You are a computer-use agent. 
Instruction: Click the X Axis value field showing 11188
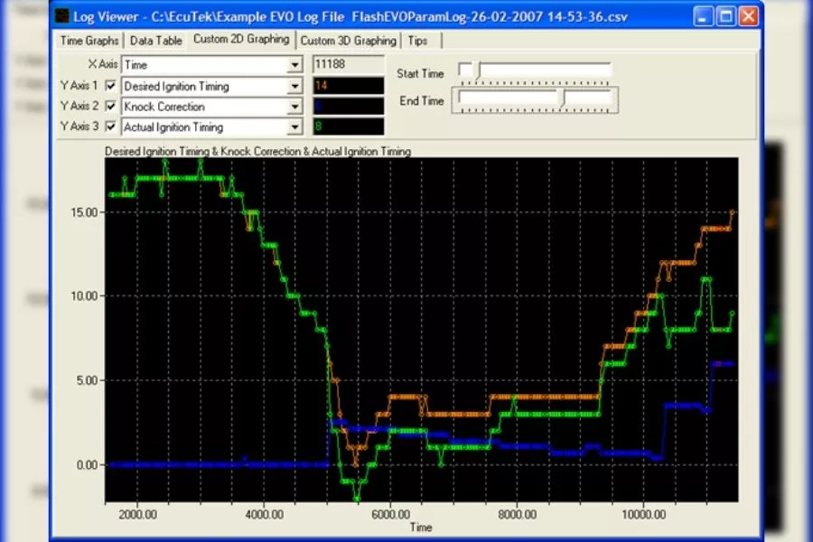point(348,64)
